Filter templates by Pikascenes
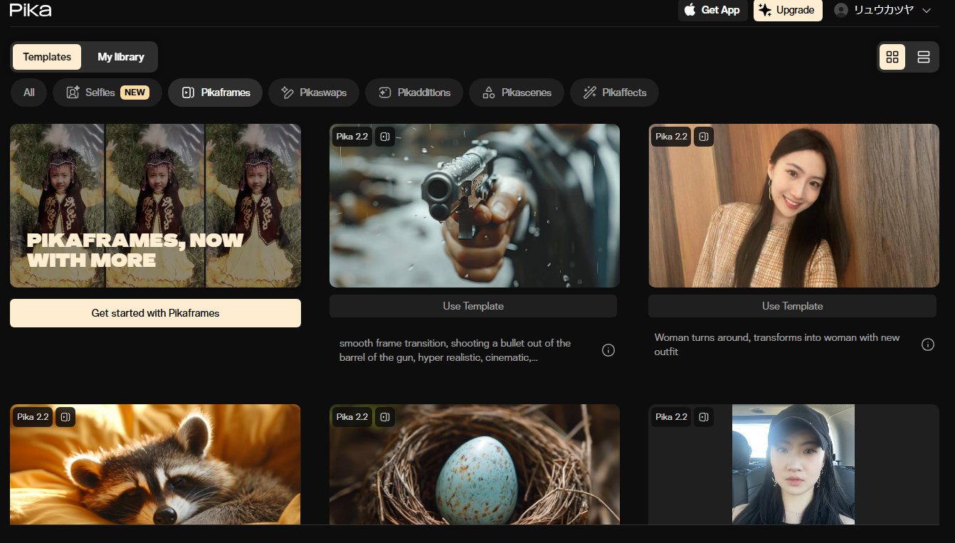The image size is (955, 543). pyautogui.click(x=516, y=93)
